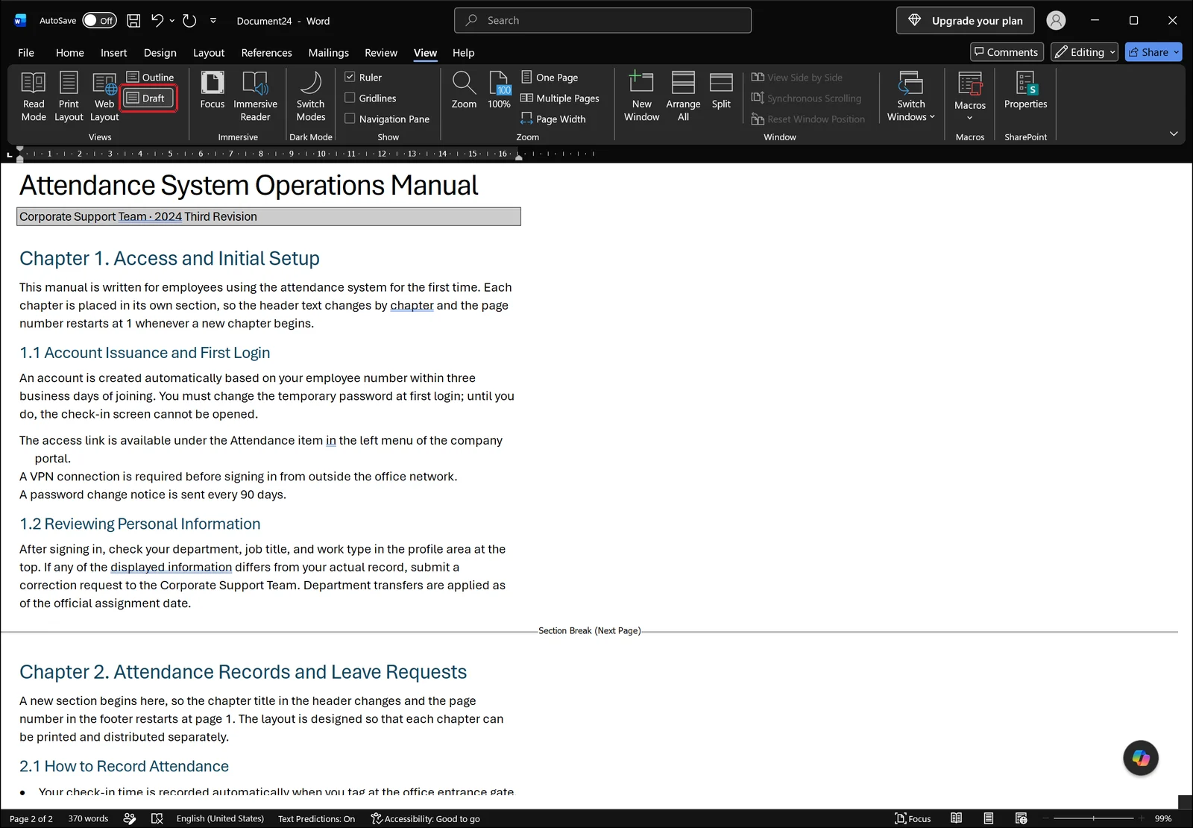Open Accessibility: Good to go checker
Viewport: 1193px width, 828px height.
click(x=425, y=818)
